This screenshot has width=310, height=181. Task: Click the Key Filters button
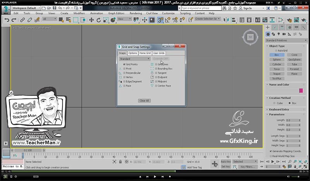pos(248,167)
